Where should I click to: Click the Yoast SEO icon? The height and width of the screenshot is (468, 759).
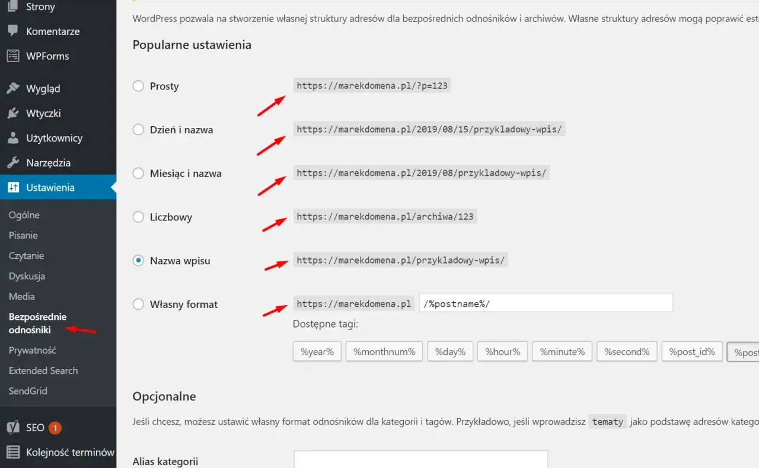12,427
